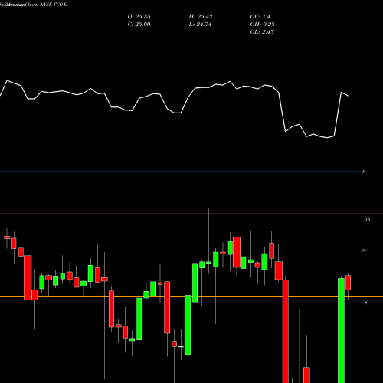Select the 'OC: 1.4' readout
The image size is (383, 383).
[260, 17]
